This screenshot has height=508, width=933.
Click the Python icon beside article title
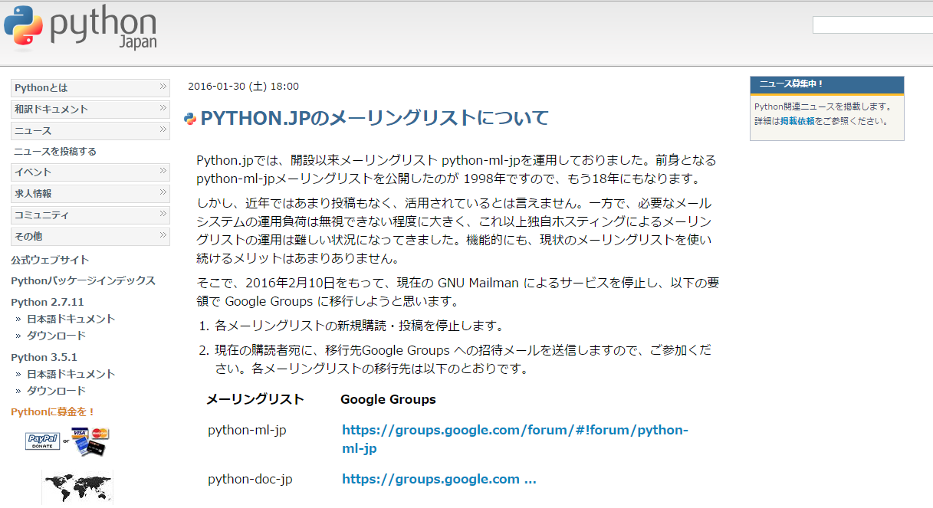click(190, 119)
